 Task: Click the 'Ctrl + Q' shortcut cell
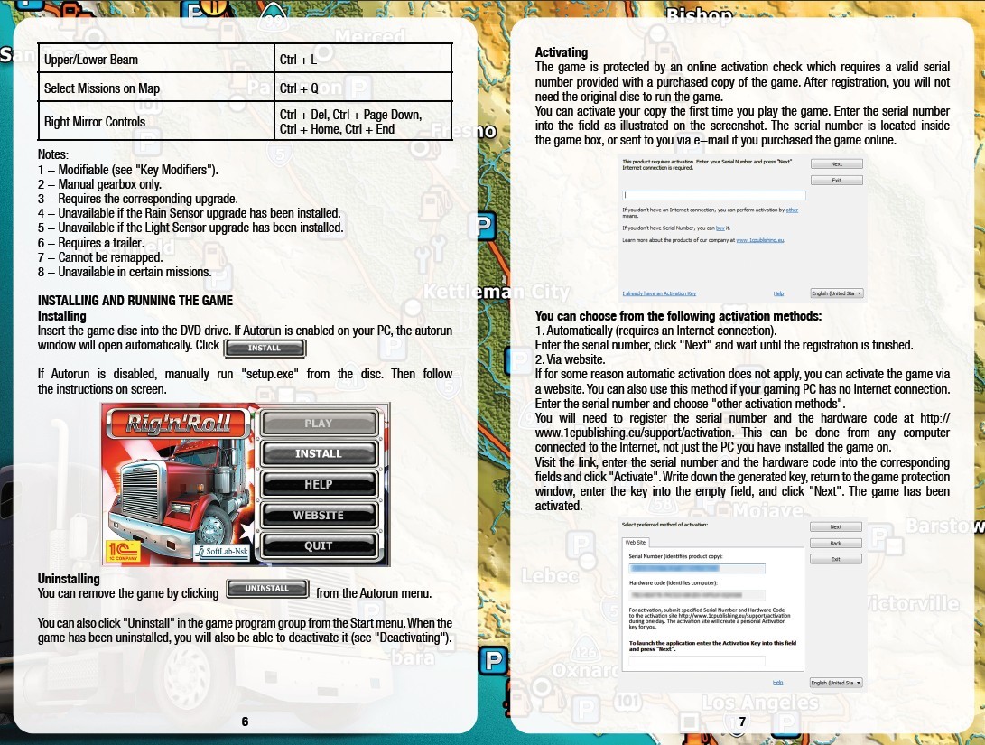[x=363, y=88]
